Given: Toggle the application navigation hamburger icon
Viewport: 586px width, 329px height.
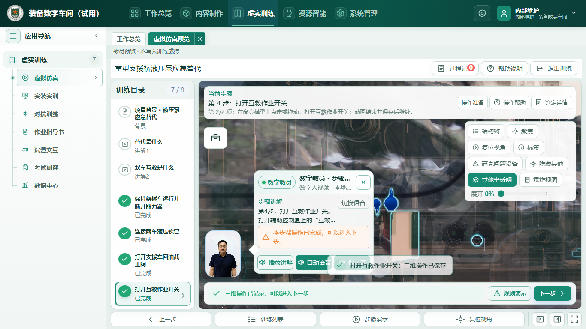Looking at the screenshot, I should pyautogui.click(x=13, y=36).
